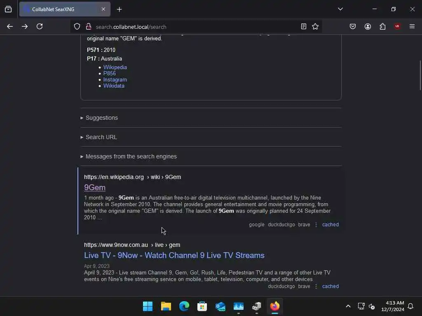Screen dimensions: 422x316
Task: Open the Wikidata link
Action: point(114,86)
